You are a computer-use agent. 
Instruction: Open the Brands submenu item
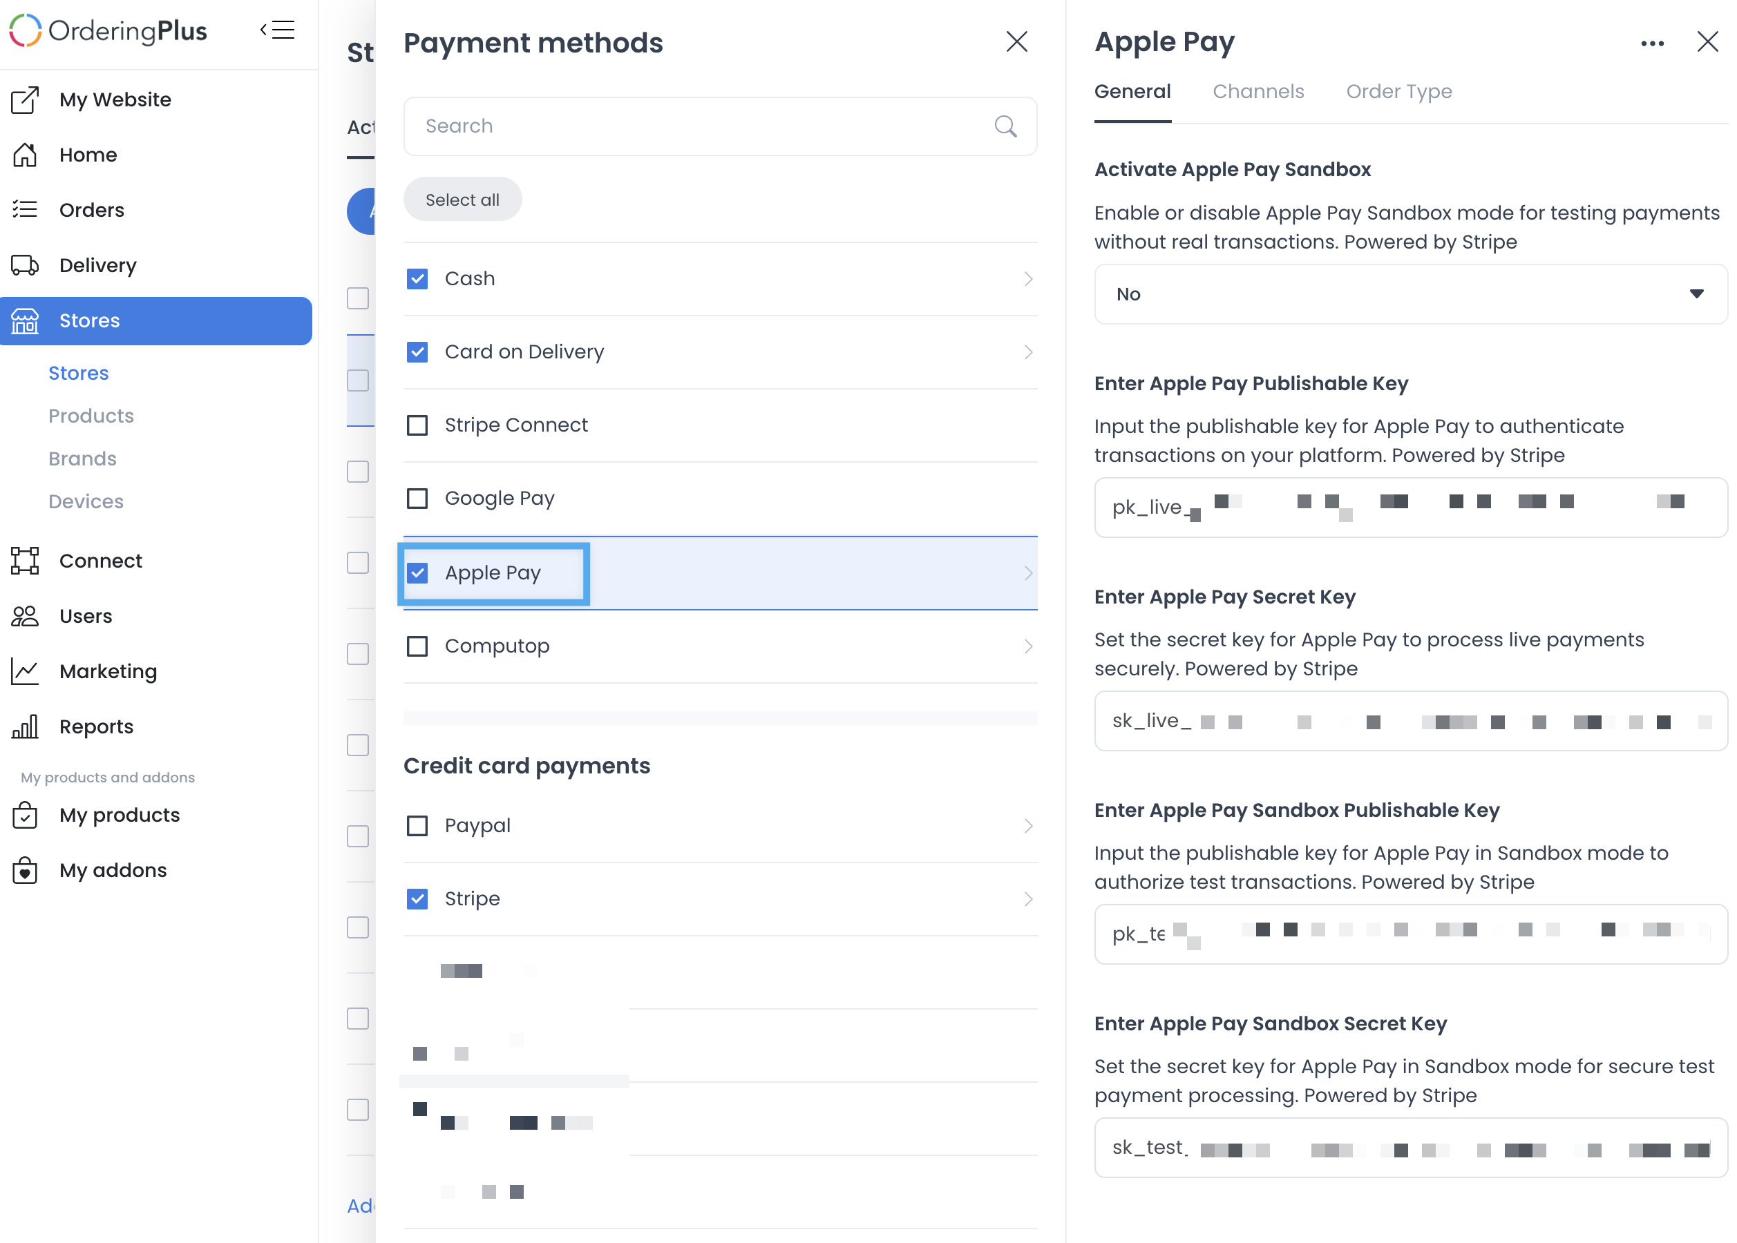tap(82, 459)
